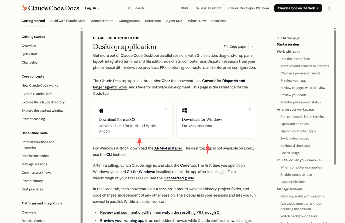The height and width of the screenshot is (223, 345).
Task: Click the list icon beside On this page
Action: pyautogui.click(x=278, y=38)
